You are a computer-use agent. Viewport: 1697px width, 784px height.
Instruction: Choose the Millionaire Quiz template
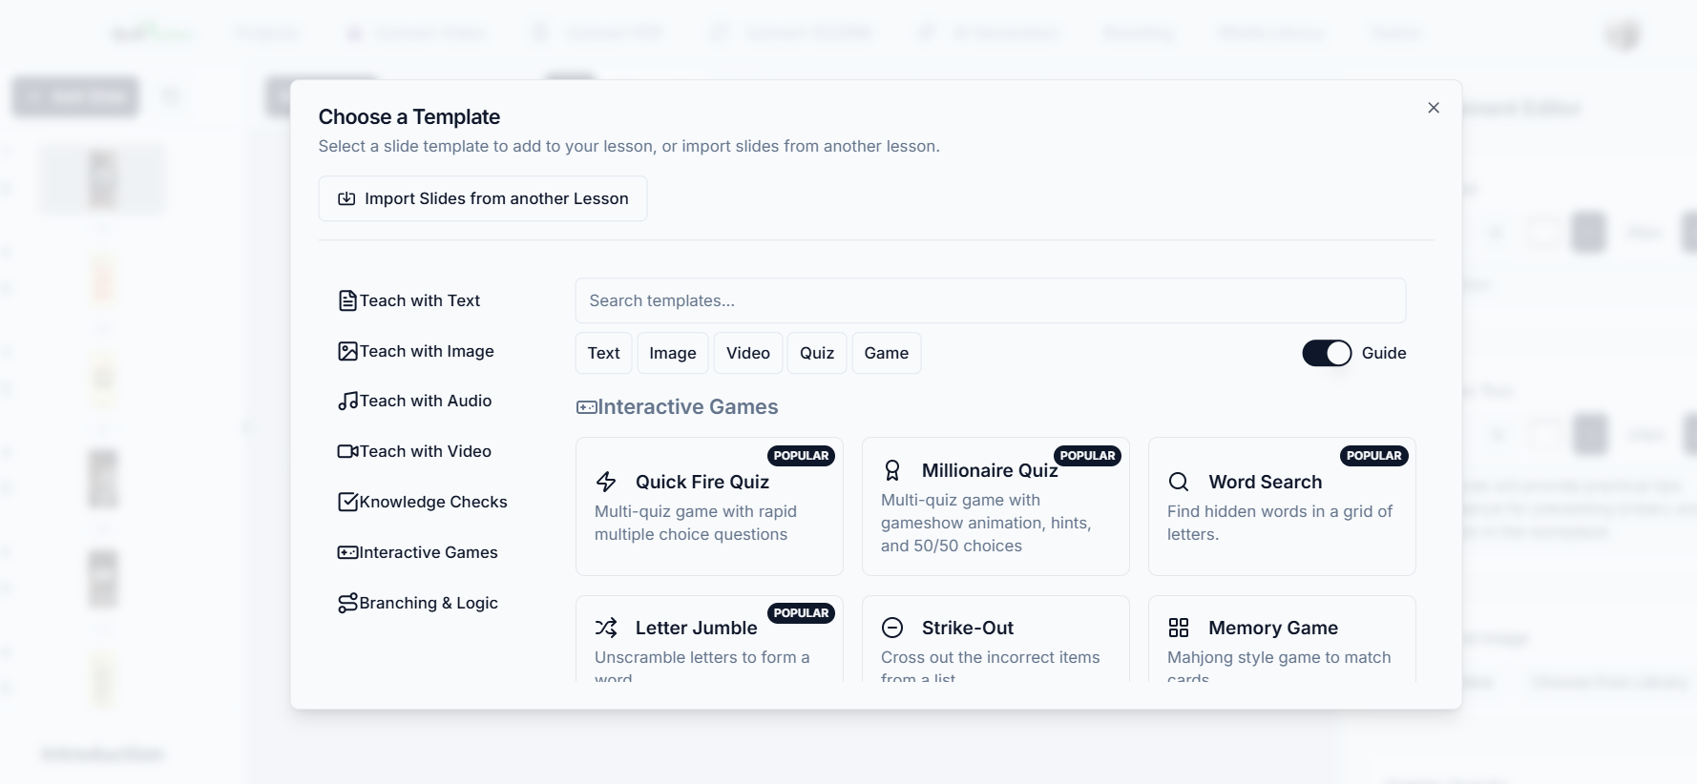pyautogui.click(x=995, y=506)
